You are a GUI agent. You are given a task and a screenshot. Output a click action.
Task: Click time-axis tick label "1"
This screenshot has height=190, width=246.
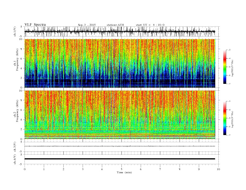coord(44,169)
